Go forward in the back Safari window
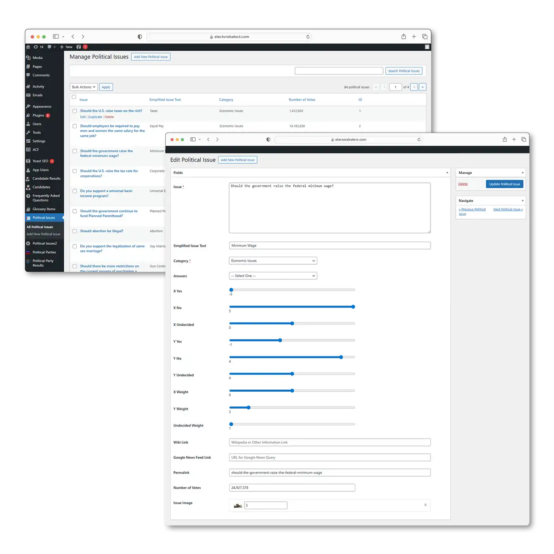Image resolution: width=554 pixels, height=554 pixels. click(83, 36)
